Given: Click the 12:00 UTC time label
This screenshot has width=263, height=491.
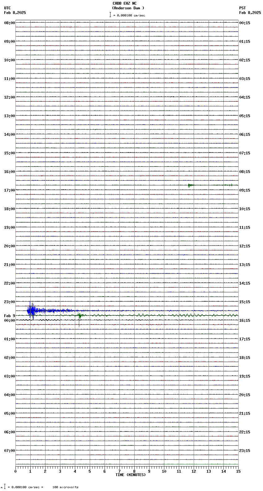Looking at the screenshot, I should 9,97.
